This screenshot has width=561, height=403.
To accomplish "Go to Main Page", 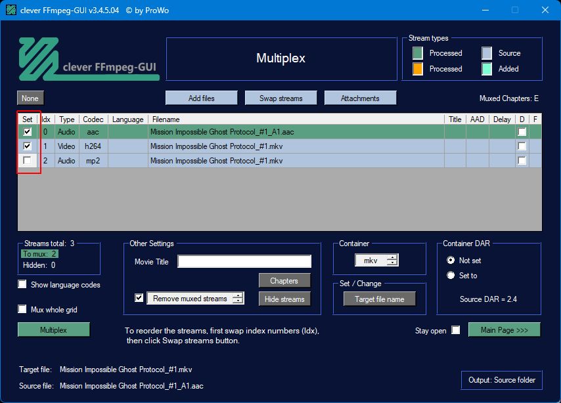I will (504, 329).
